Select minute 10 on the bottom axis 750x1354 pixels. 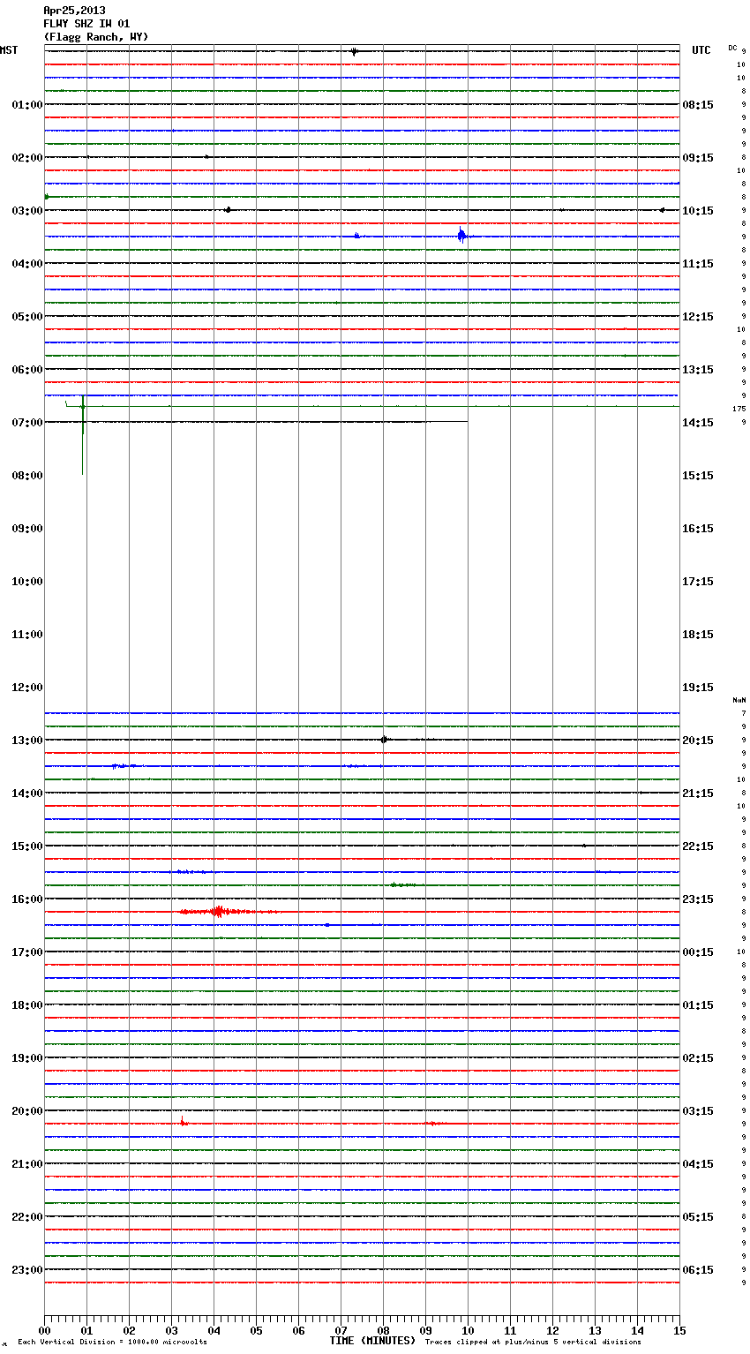(x=468, y=1330)
